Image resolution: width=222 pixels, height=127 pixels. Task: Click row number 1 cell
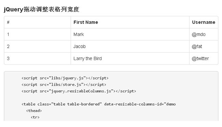(38, 34)
